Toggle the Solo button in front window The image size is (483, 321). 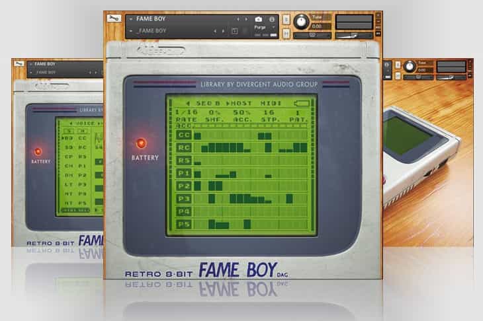pyautogui.click(x=286, y=20)
